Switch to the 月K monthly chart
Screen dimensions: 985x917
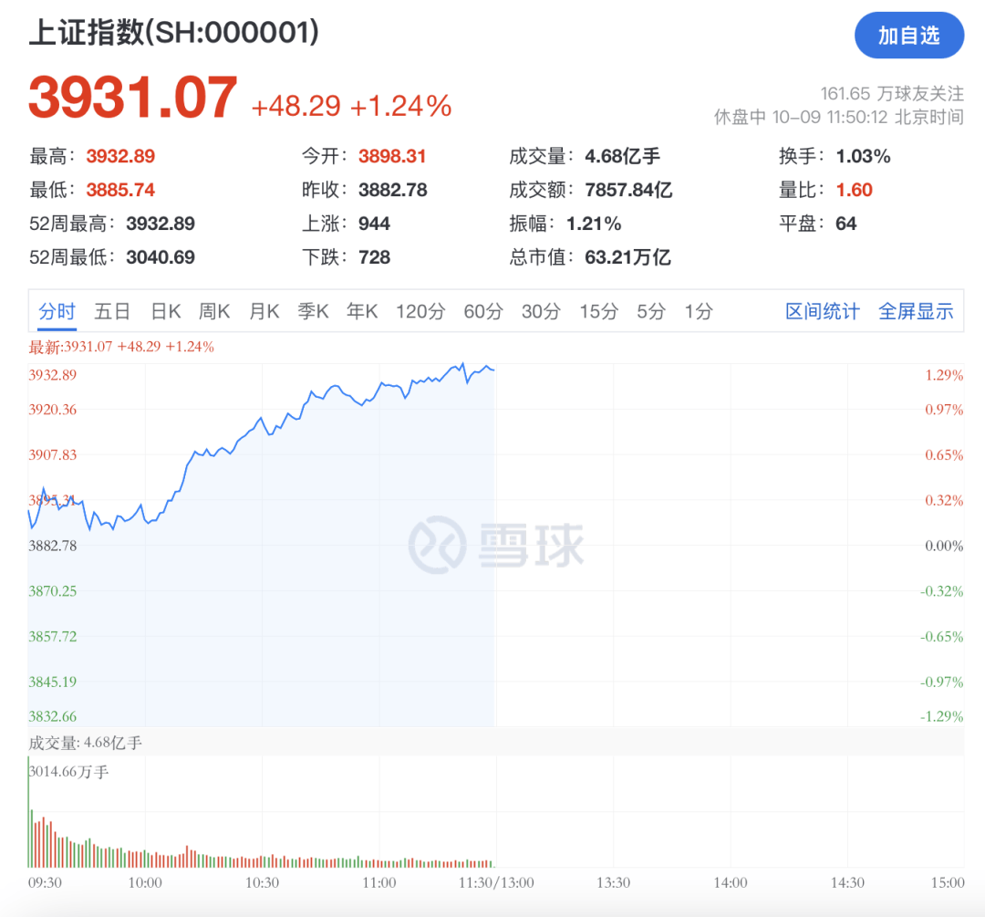(x=264, y=311)
